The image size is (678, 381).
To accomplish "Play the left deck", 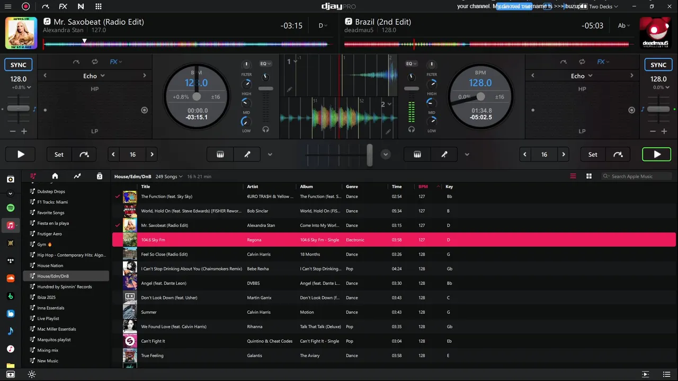I will pos(21,155).
